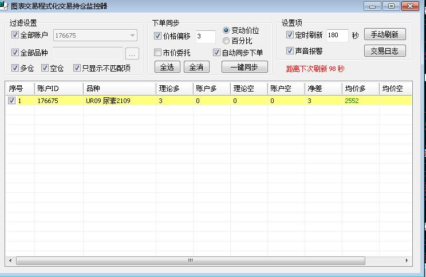Sort by the 理论空 column header
This screenshot has height=277, width=426.
249,89
